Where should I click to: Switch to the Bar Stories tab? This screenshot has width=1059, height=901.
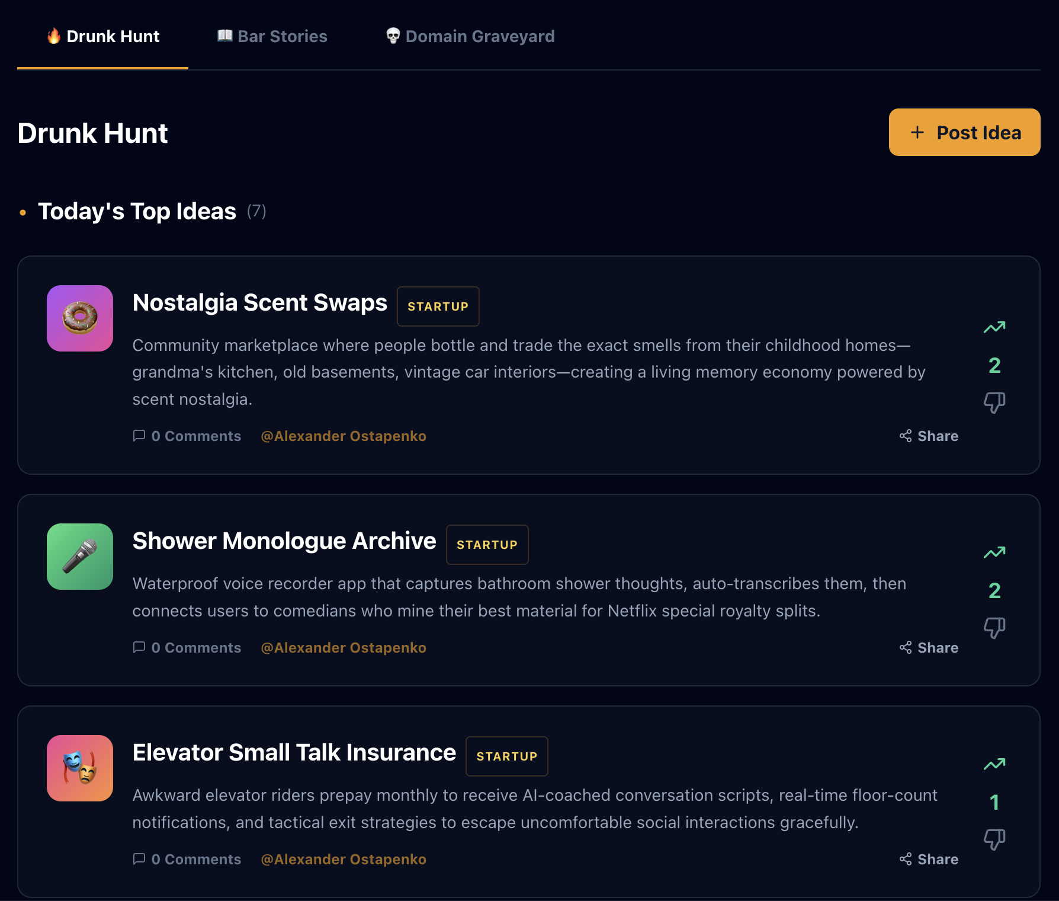pos(271,36)
